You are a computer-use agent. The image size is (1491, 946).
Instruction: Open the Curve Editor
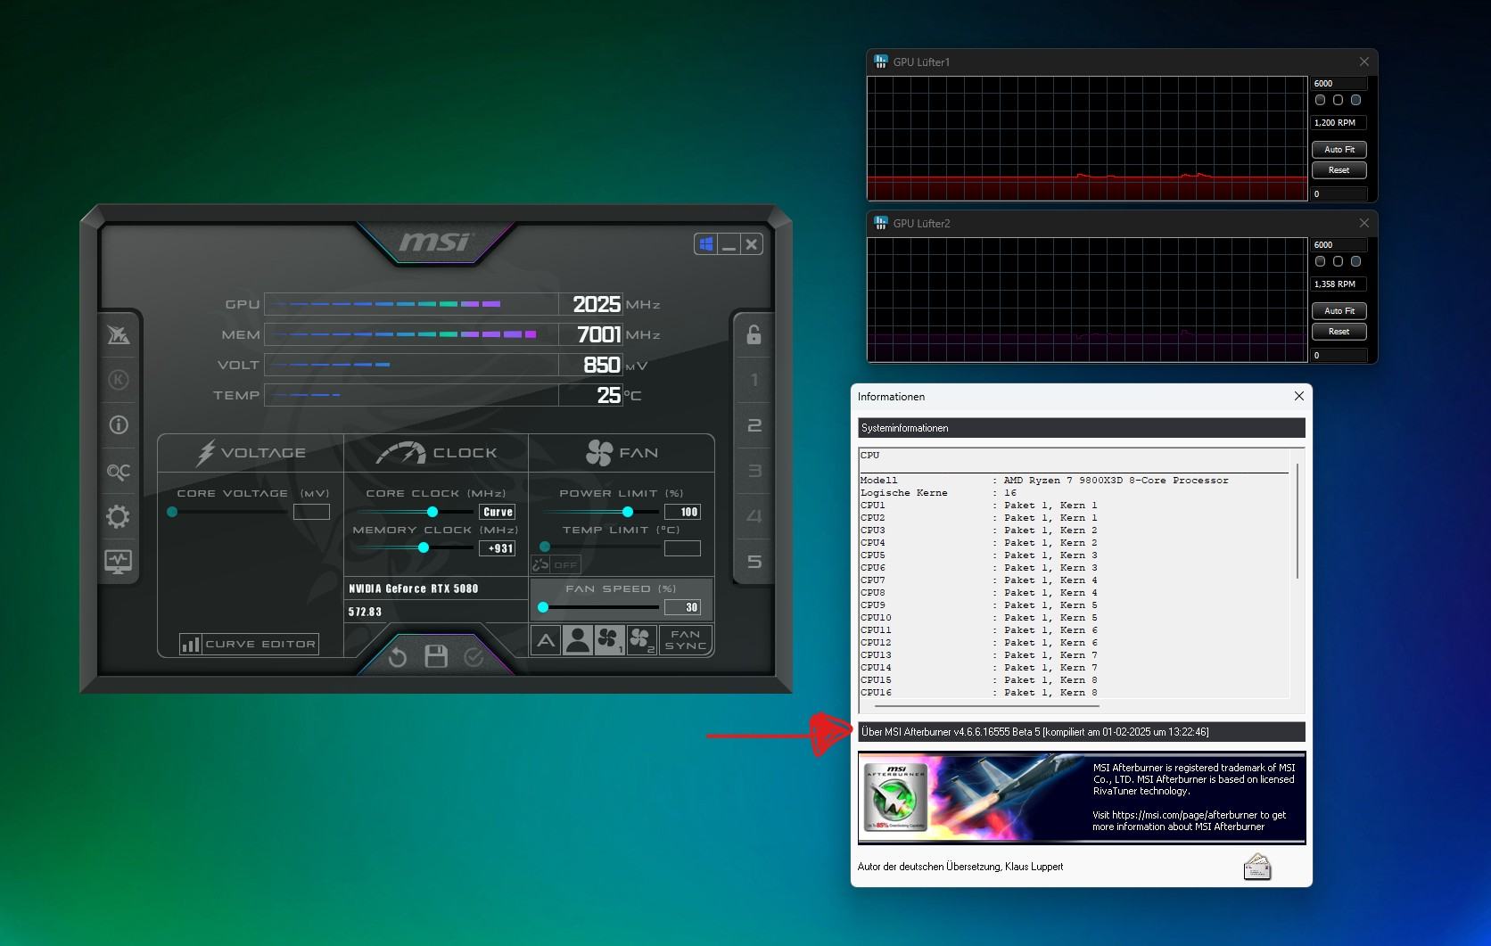(x=249, y=644)
